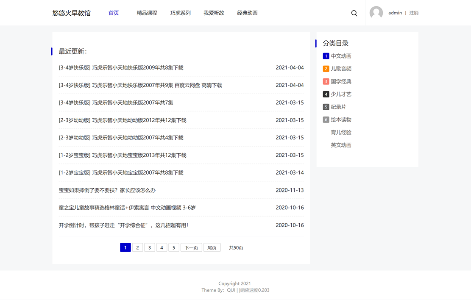Jump to last page with 尾页
Image resolution: width=471 pixels, height=300 pixels.
(212, 247)
